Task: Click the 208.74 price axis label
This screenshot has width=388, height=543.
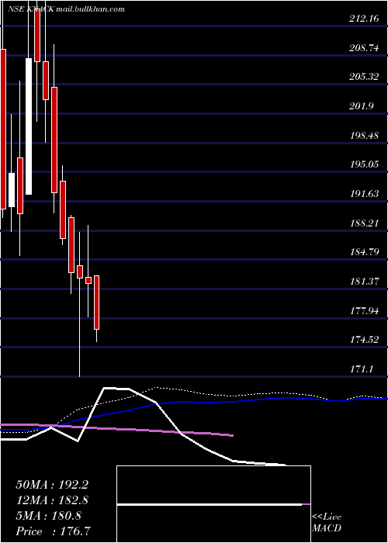Action: (x=364, y=48)
